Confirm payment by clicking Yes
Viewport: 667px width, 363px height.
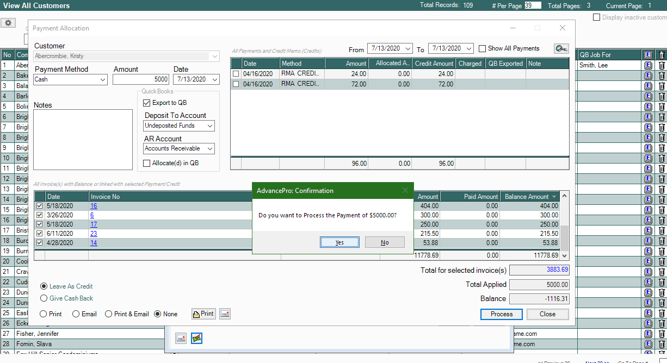[339, 242]
